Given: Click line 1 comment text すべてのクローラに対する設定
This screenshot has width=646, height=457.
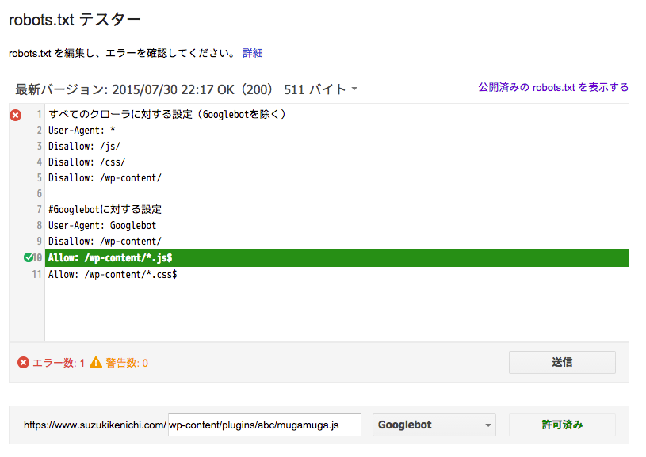Looking at the screenshot, I should (120, 115).
